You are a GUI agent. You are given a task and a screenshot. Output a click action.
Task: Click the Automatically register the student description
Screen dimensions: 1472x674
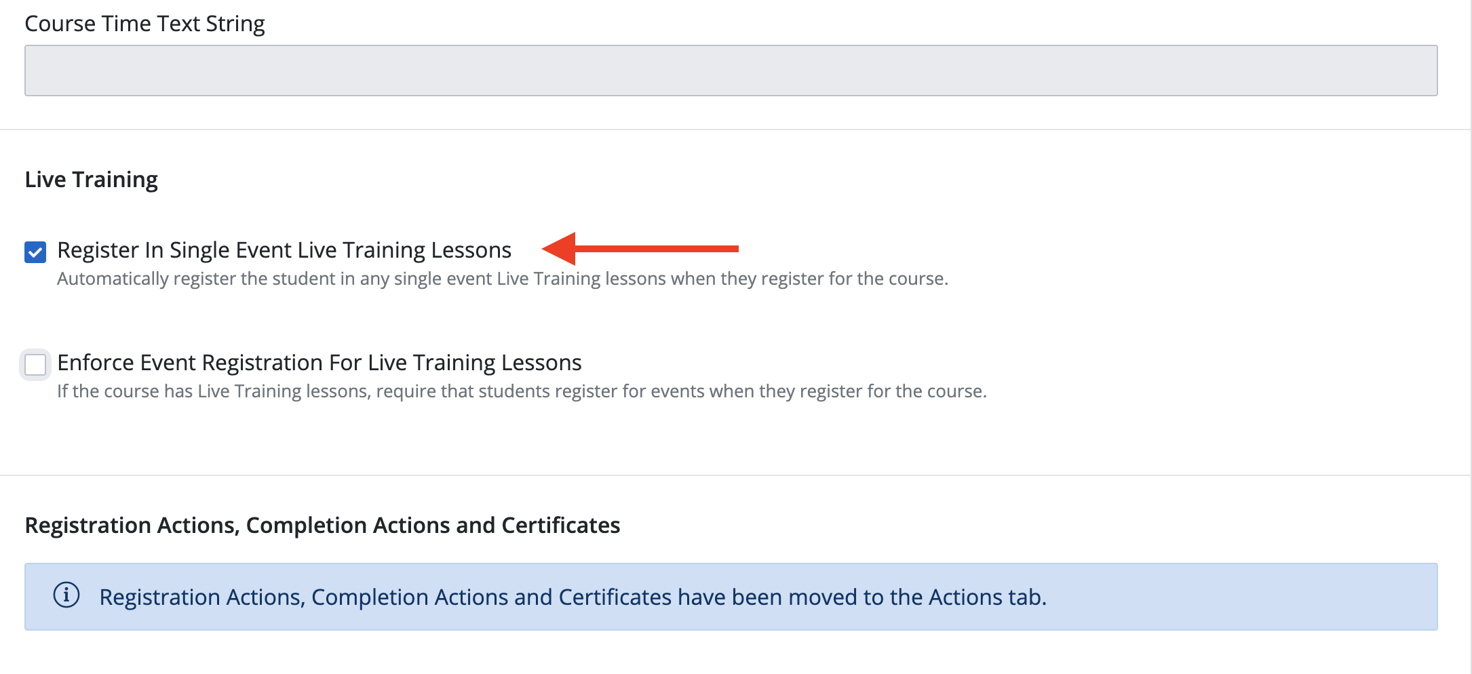[503, 279]
